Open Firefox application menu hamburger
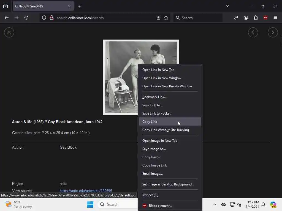 point(275,18)
